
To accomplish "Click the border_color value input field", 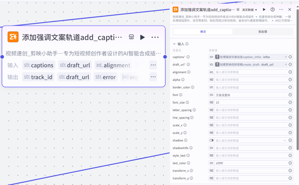I will (x=251, y=87).
